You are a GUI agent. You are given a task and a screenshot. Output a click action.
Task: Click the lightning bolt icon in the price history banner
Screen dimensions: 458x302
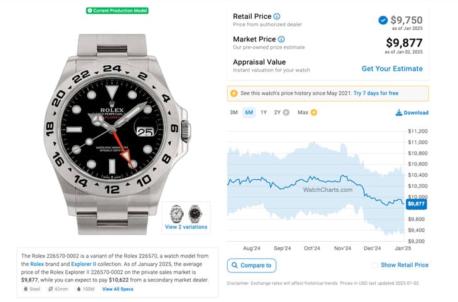[x=234, y=93]
